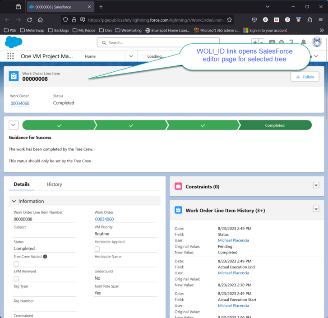Click the Work Order Line Item History icon

[178, 210]
